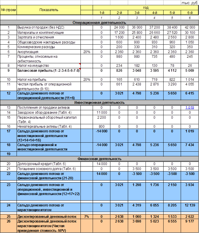The height and width of the screenshot is (233, 199).
Task: Click the 20% rate beside Налог на прибыль
Action: (87, 80)
